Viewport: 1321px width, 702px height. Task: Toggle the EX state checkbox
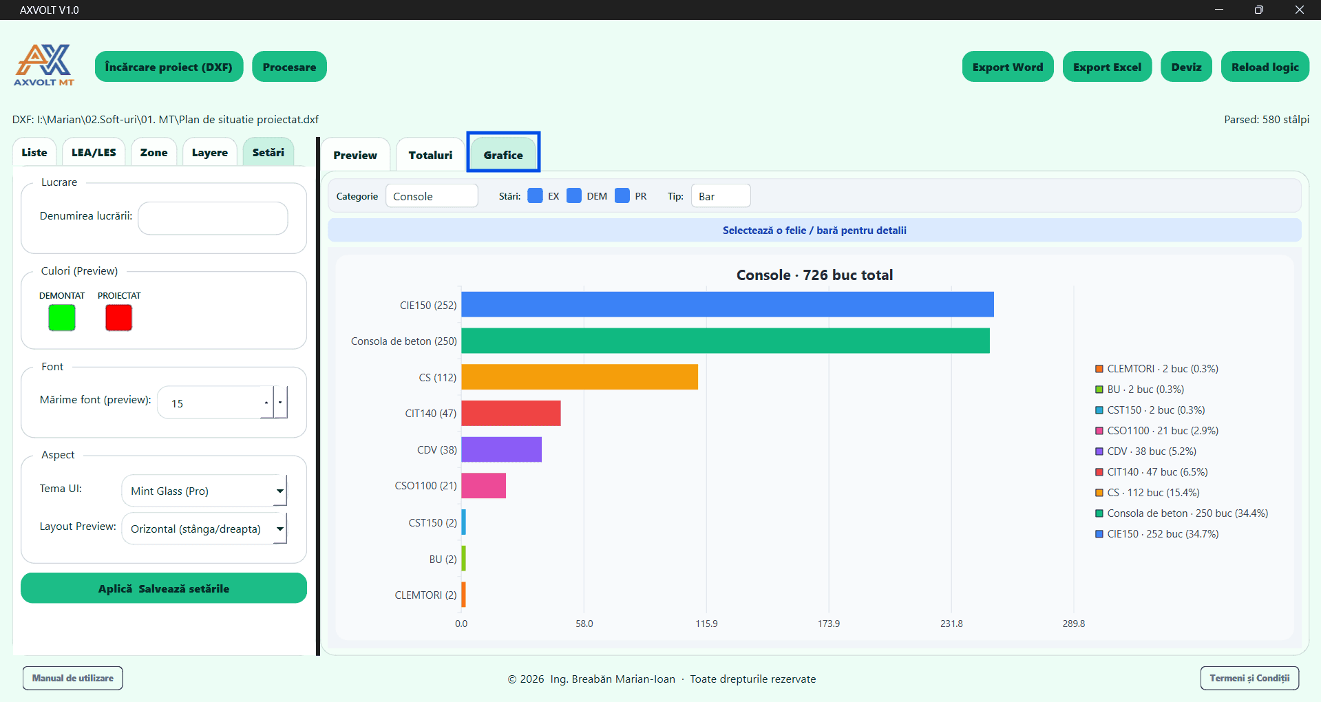[x=535, y=196]
